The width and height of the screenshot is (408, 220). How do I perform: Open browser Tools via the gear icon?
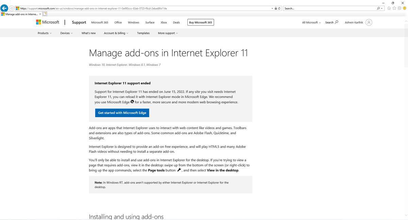click(x=400, y=8)
